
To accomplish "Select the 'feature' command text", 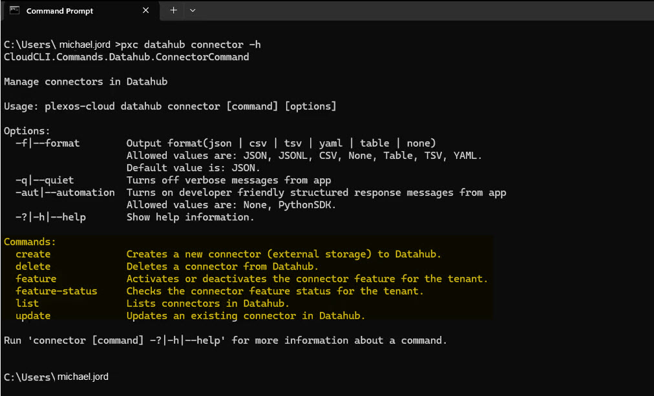I will pos(36,278).
